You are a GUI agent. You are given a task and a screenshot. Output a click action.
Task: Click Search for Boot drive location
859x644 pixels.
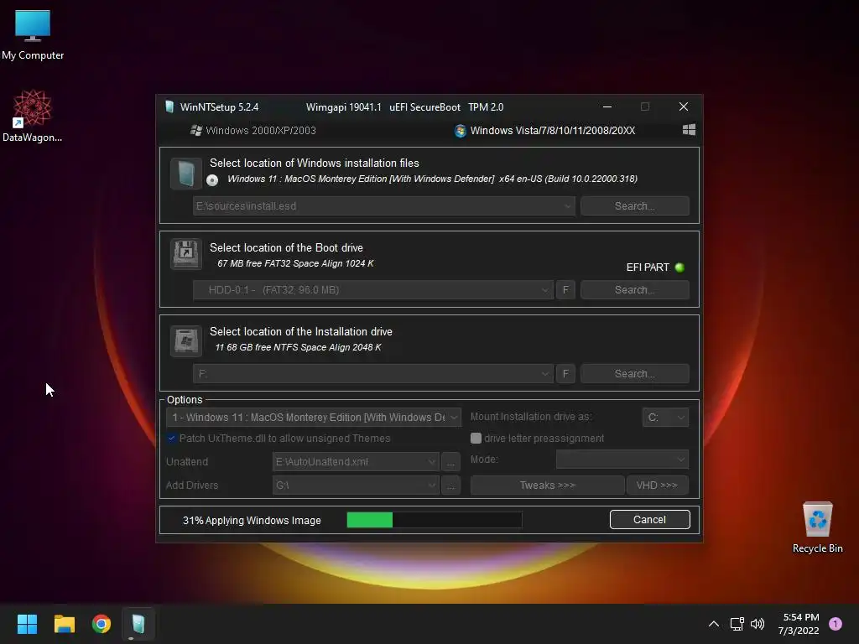634,289
